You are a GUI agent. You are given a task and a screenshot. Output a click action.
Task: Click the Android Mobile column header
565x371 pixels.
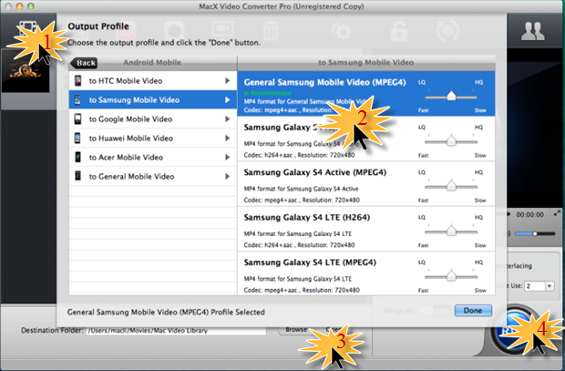[x=152, y=62]
